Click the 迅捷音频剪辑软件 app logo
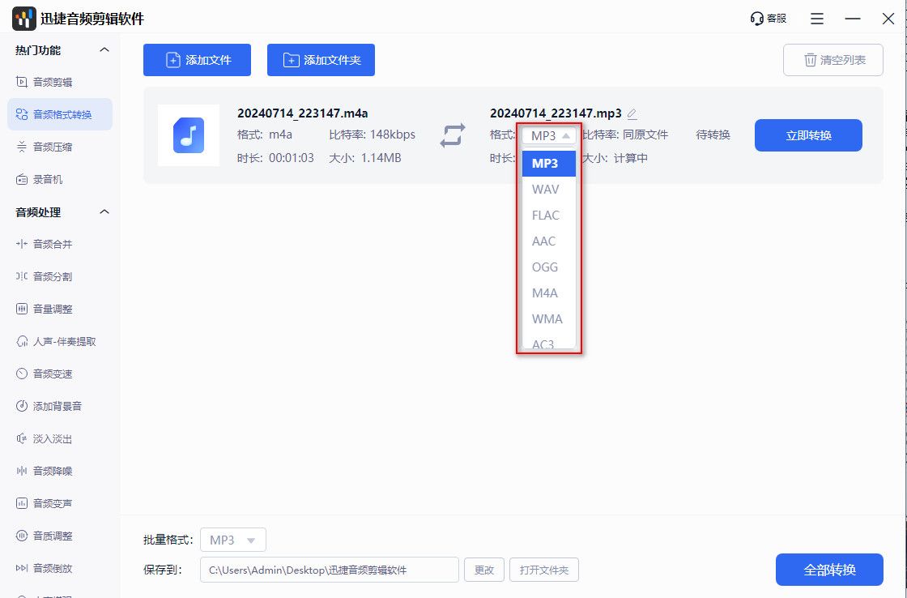Viewport: 907px width, 598px height. click(23, 19)
